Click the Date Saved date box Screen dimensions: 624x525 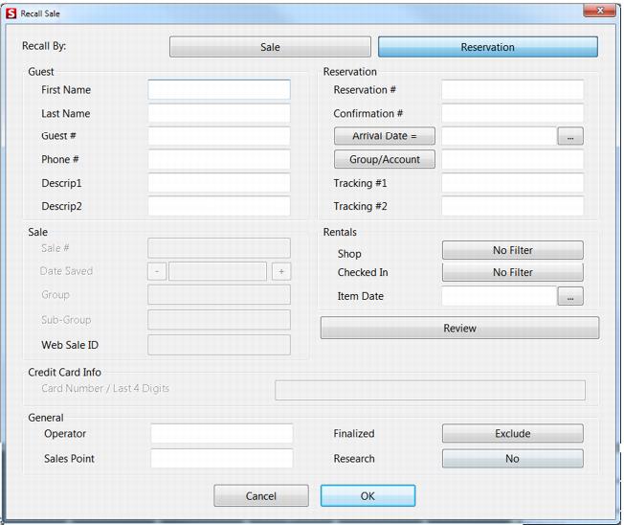click(217, 272)
